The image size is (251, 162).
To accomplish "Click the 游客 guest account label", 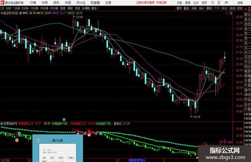I will pyautogui.click(x=240, y=3).
